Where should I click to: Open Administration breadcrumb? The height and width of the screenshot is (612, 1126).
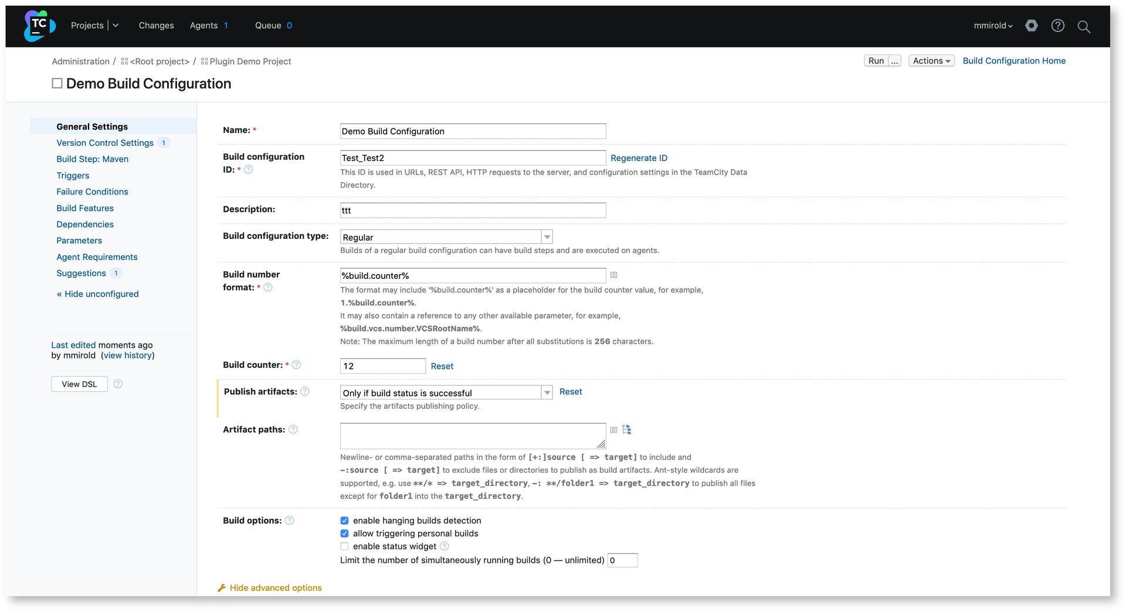click(x=80, y=61)
